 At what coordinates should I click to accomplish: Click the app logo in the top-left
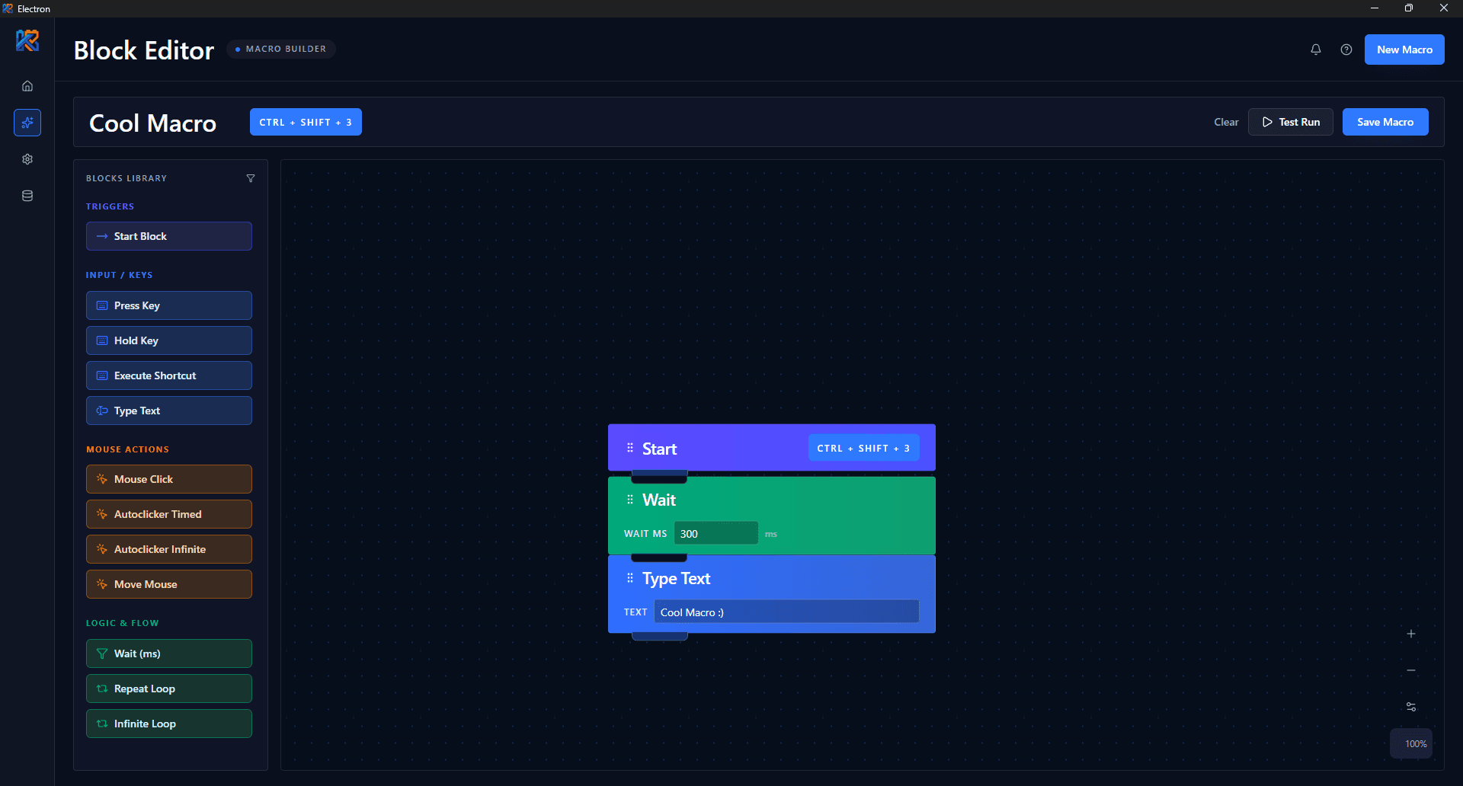(x=27, y=40)
